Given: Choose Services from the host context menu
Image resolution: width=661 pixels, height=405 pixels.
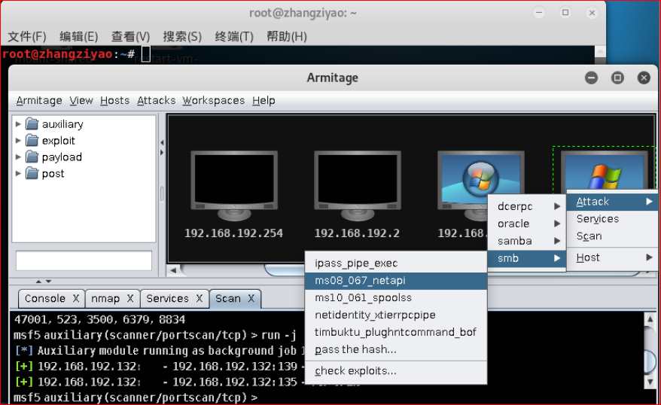Looking at the screenshot, I should (x=613, y=219).
